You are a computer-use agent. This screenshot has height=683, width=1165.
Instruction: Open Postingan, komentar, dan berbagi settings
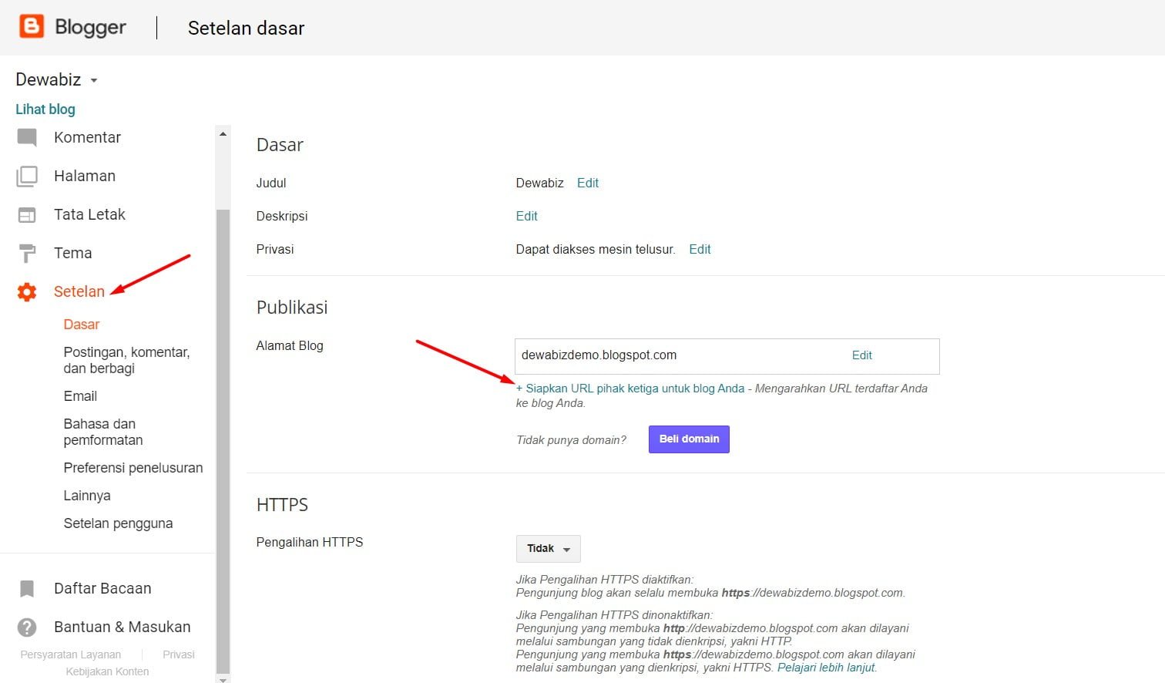point(126,360)
